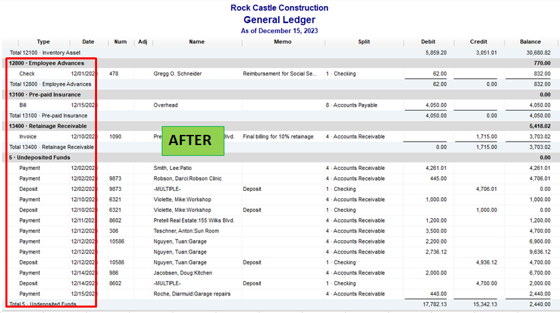The height and width of the screenshot is (313, 560).
Task: Click Total 13100 · Pre-paid Insurance row
Action: (x=280, y=116)
